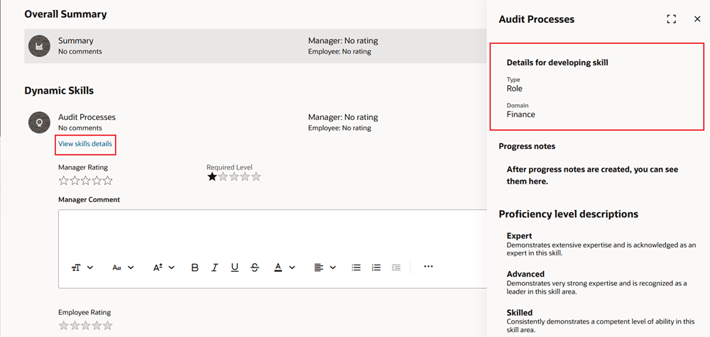This screenshot has height=337, width=710.
Task: Set Manager Rating to four stars
Action: [x=97, y=181]
